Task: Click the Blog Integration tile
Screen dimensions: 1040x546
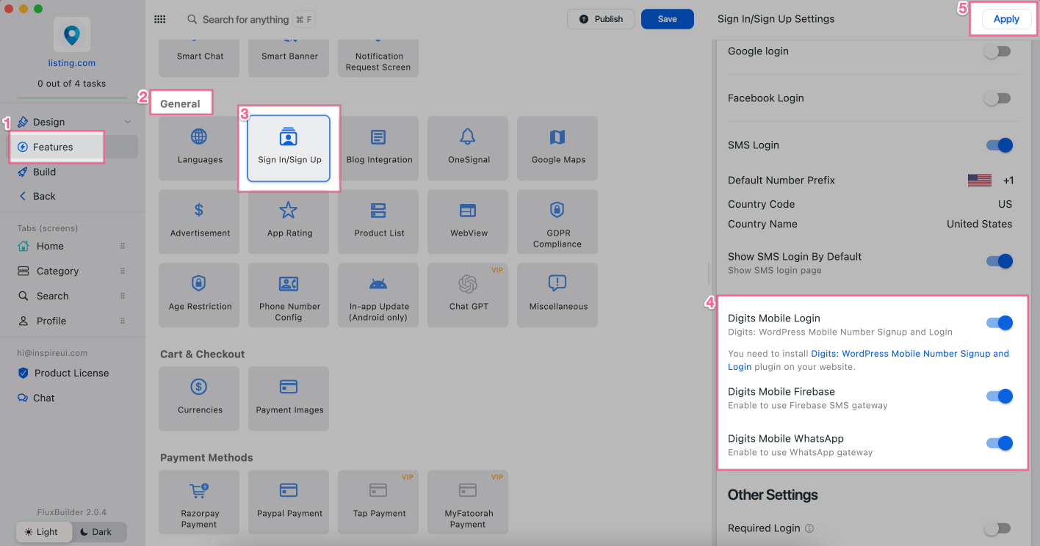Action: [x=378, y=148]
